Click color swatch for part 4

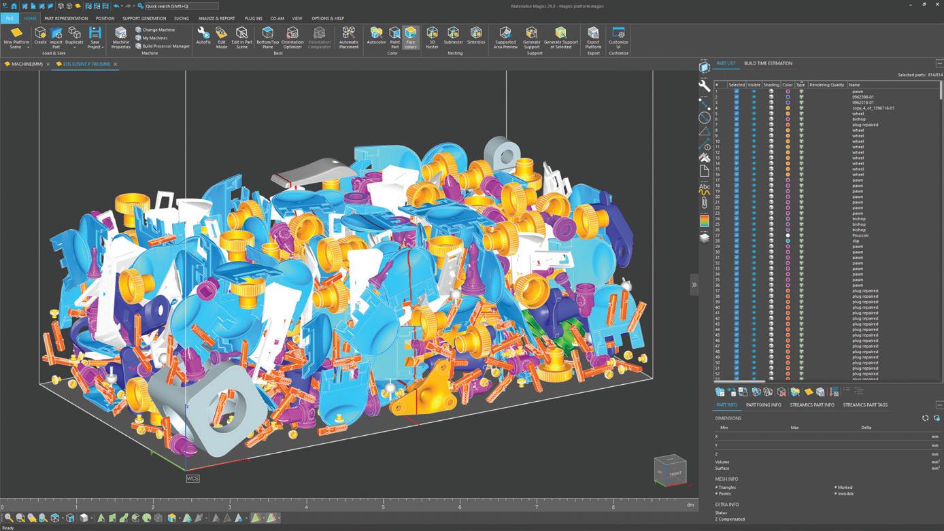click(x=788, y=108)
